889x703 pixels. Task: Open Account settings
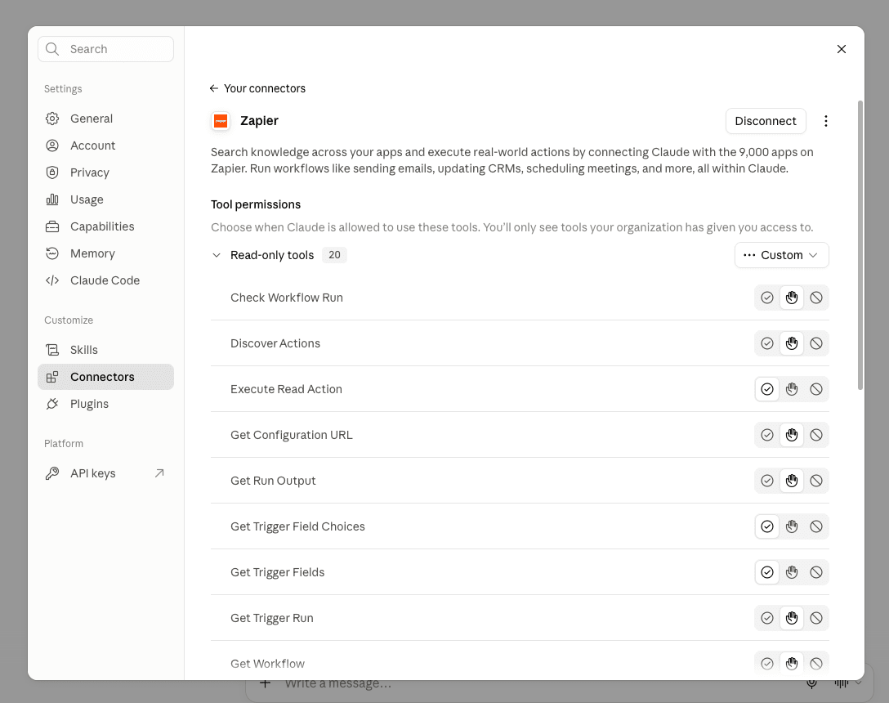click(105, 146)
